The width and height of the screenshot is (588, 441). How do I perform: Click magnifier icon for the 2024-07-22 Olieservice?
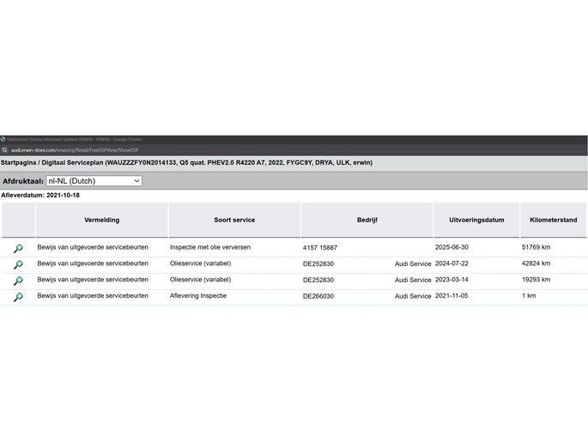pos(18,264)
